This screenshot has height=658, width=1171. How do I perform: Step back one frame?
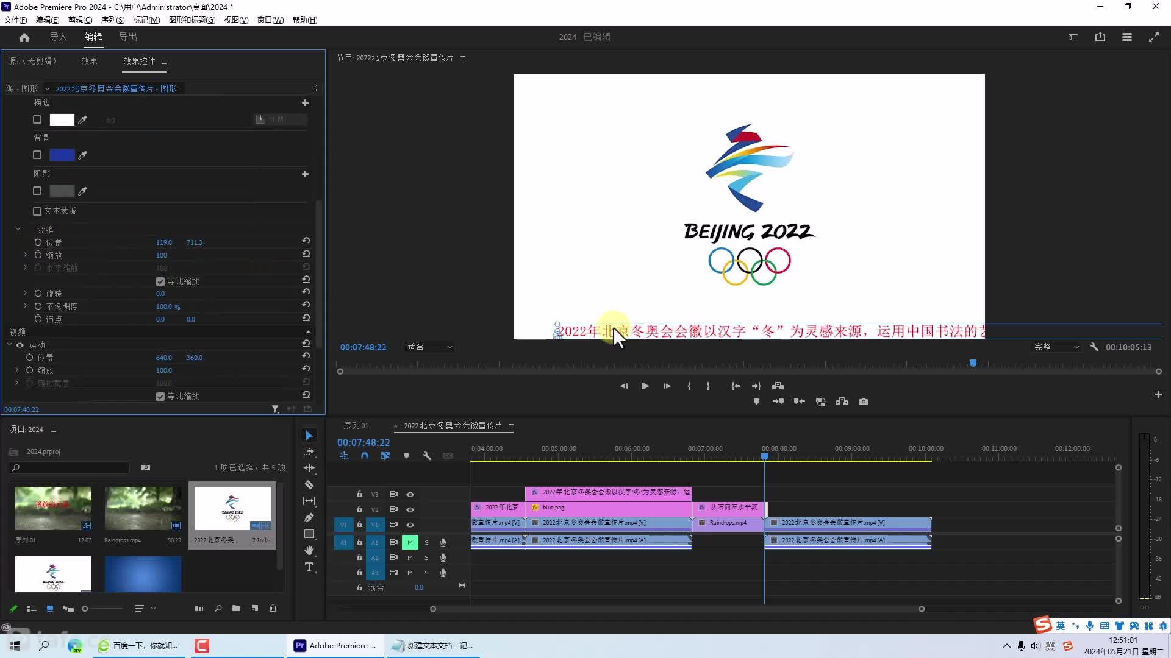[x=623, y=386]
